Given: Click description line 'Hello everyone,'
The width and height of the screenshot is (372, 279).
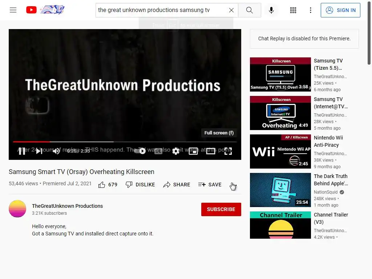Looking at the screenshot, I should [x=49, y=226].
